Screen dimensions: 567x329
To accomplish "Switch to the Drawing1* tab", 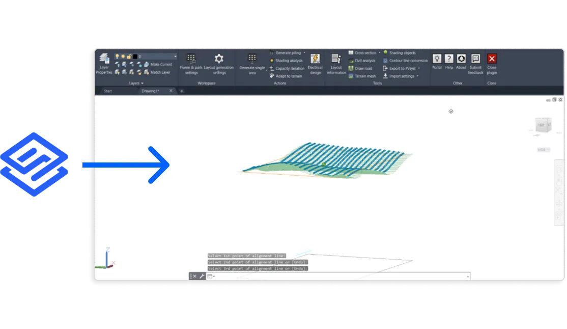I will pos(150,91).
